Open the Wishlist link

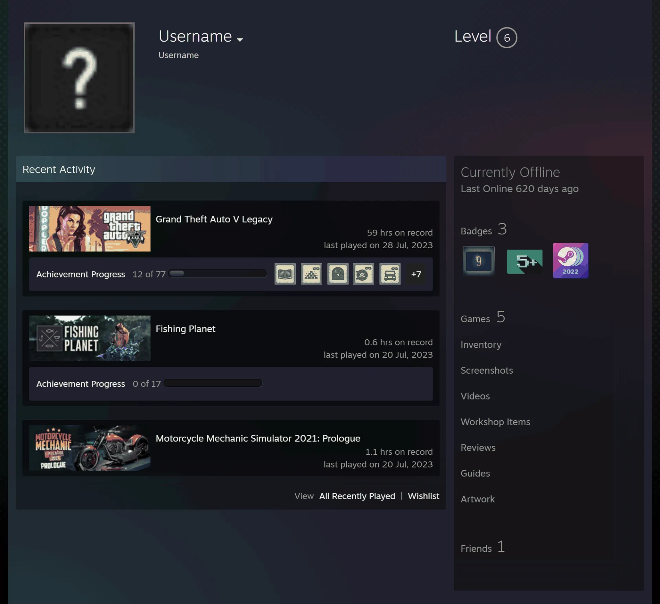coord(423,496)
